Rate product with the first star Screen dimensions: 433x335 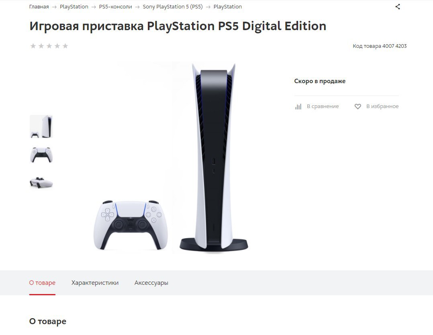pos(33,46)
